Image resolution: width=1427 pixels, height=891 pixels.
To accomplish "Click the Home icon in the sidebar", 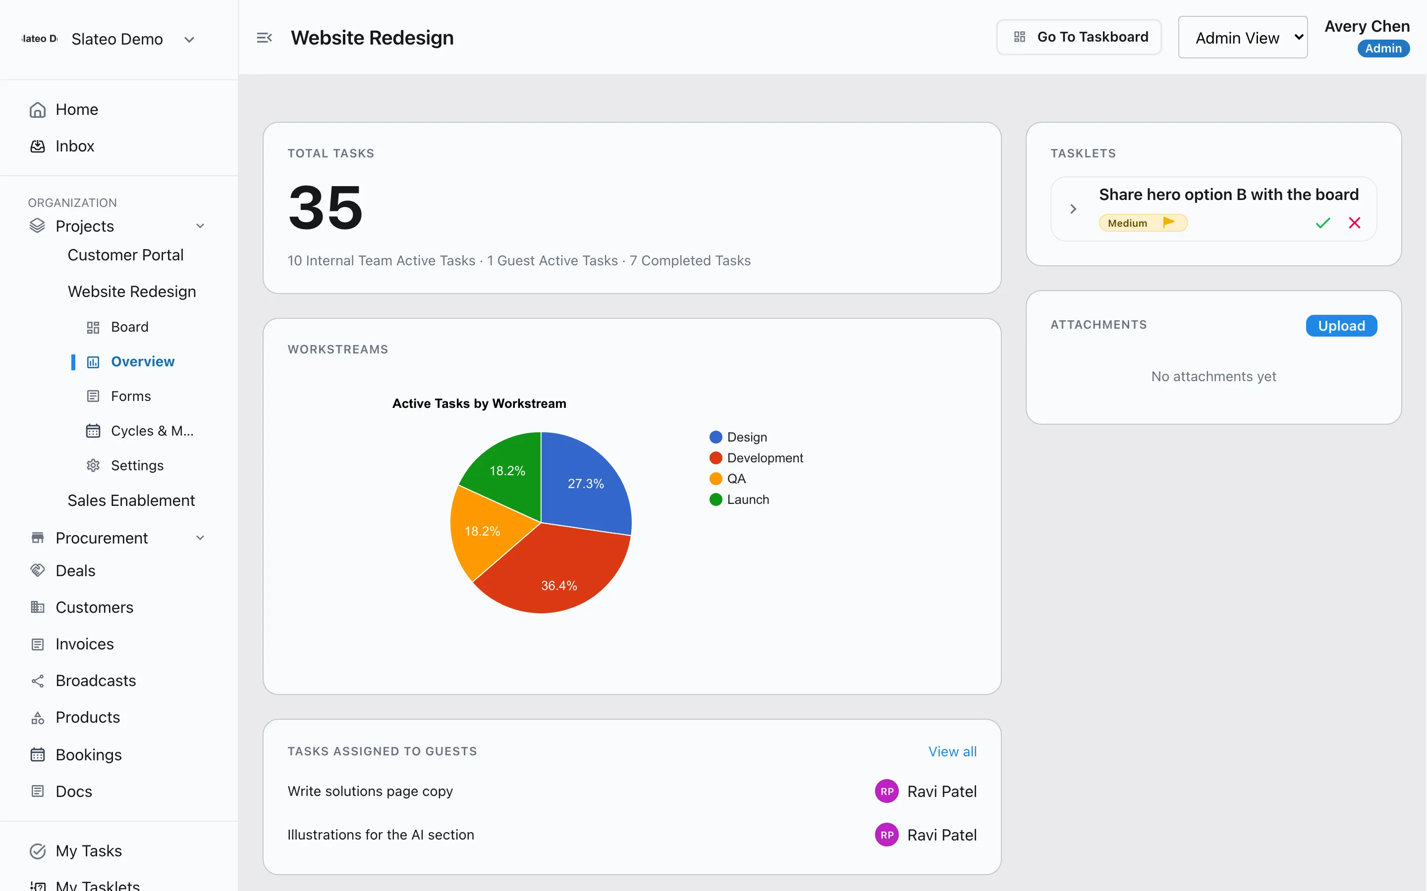I will 38,110.
